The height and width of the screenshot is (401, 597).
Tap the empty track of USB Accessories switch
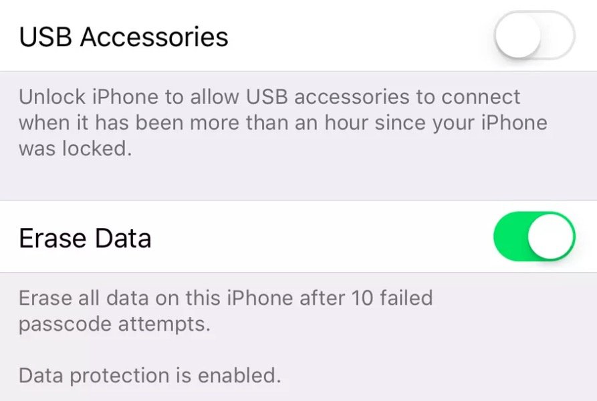point(558,35)
